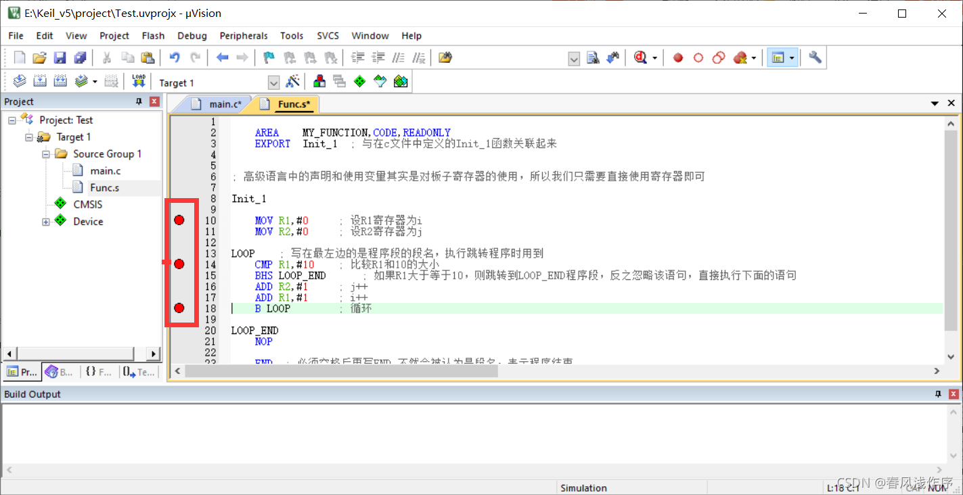Viewport: 963px width, 495px height.
Task: Build the target with the Build icon
Action: (x=40, y=82)
